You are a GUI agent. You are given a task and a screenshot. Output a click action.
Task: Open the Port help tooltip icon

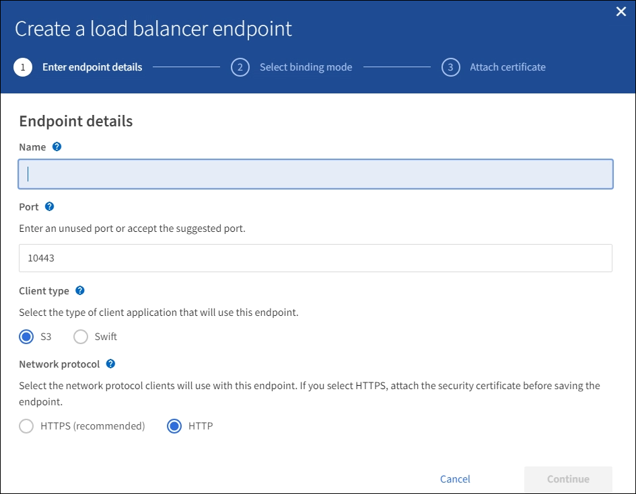coord(49,207)
